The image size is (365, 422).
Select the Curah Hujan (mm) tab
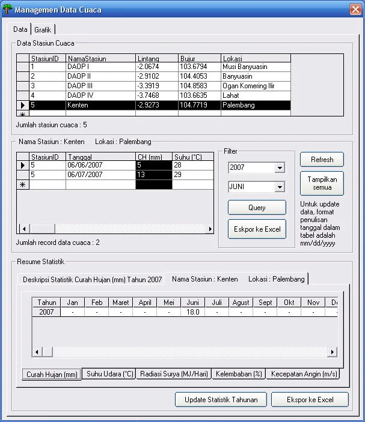(52, 375)
